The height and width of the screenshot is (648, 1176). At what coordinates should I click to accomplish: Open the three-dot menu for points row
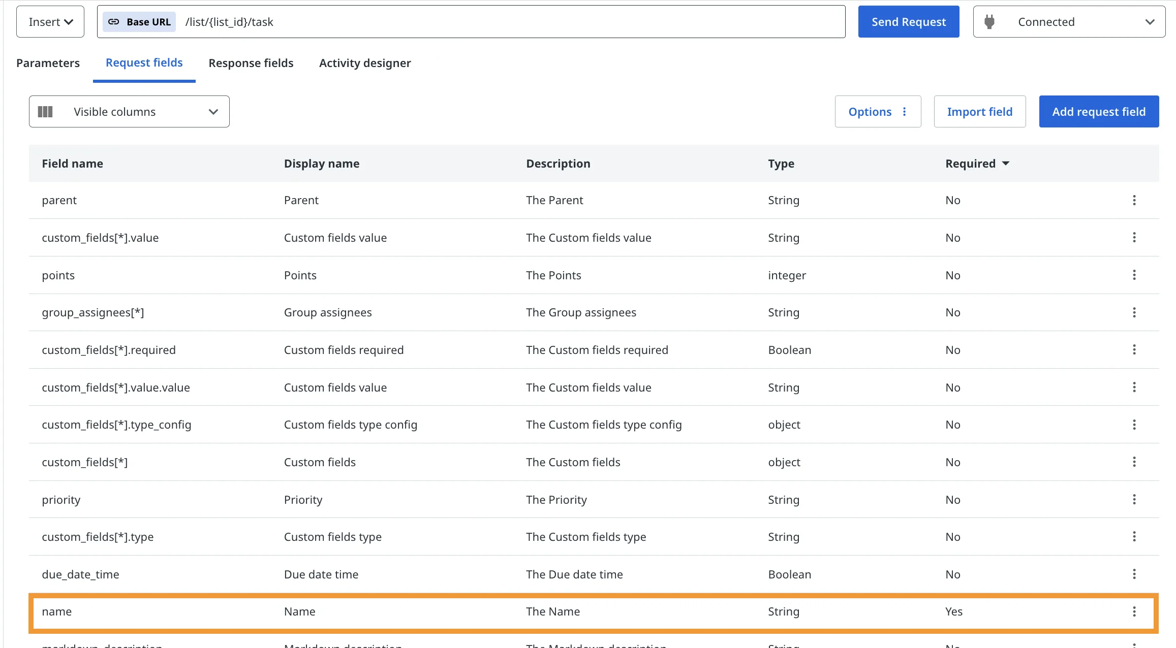tap(1134, 275)
